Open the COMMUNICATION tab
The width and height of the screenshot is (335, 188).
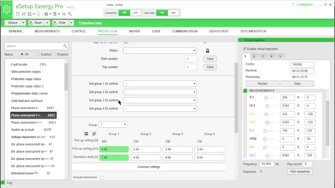pyautogui.click(x=185, y=31)
